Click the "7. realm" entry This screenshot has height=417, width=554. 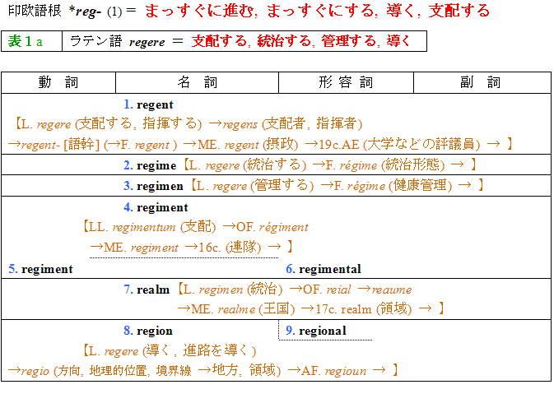[x=147, y=290]
